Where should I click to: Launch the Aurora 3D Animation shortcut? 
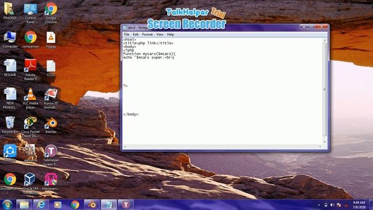pos(51,99)
